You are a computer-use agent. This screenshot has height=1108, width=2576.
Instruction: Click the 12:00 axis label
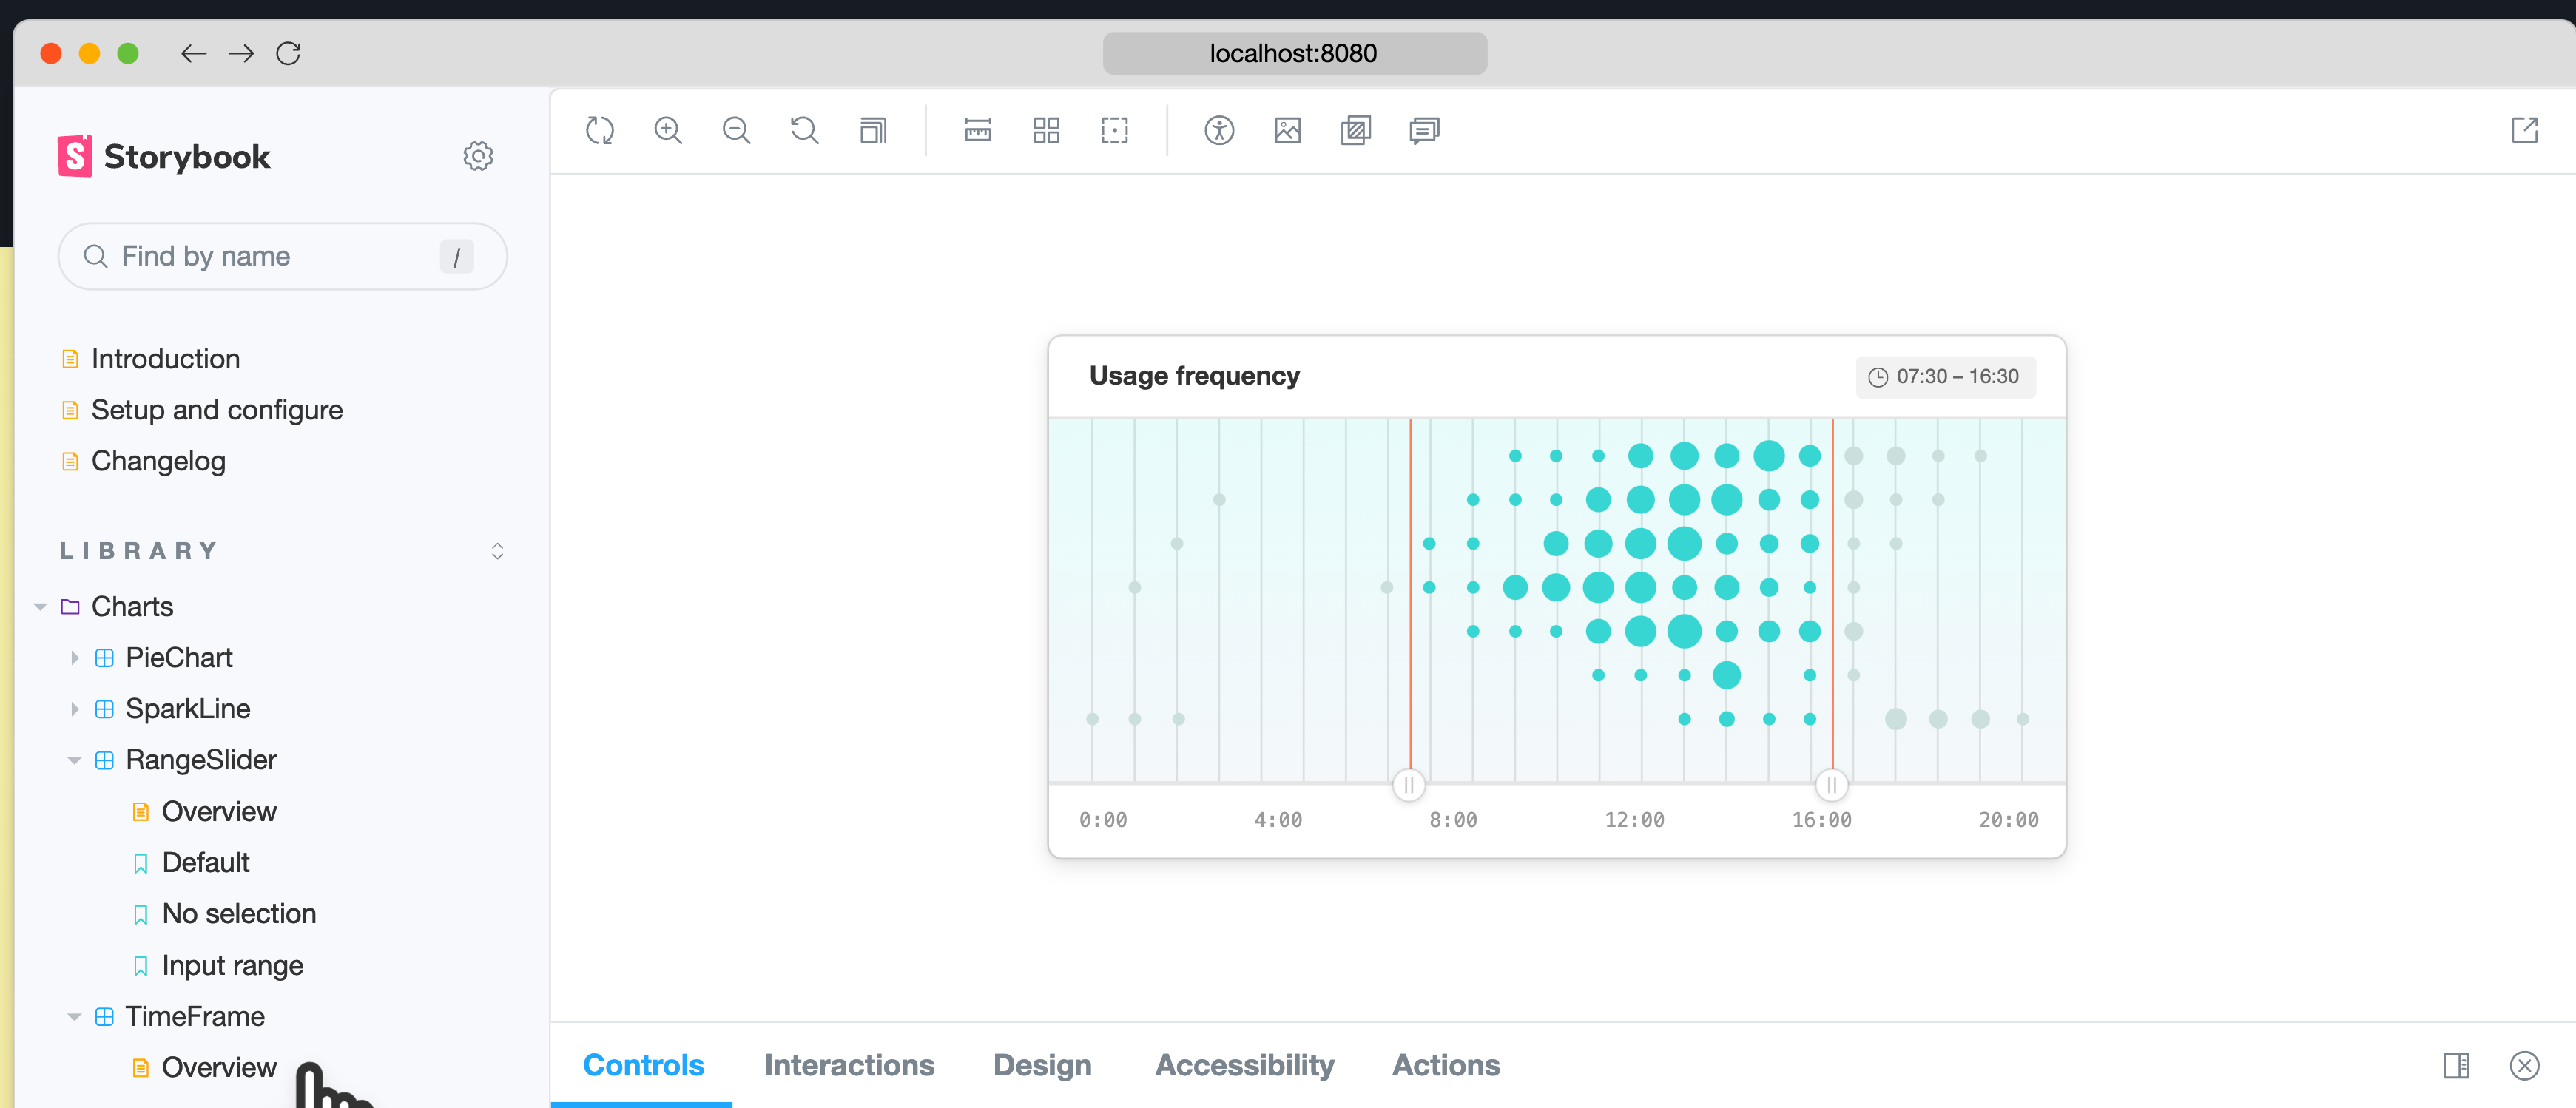[1634, 820]
